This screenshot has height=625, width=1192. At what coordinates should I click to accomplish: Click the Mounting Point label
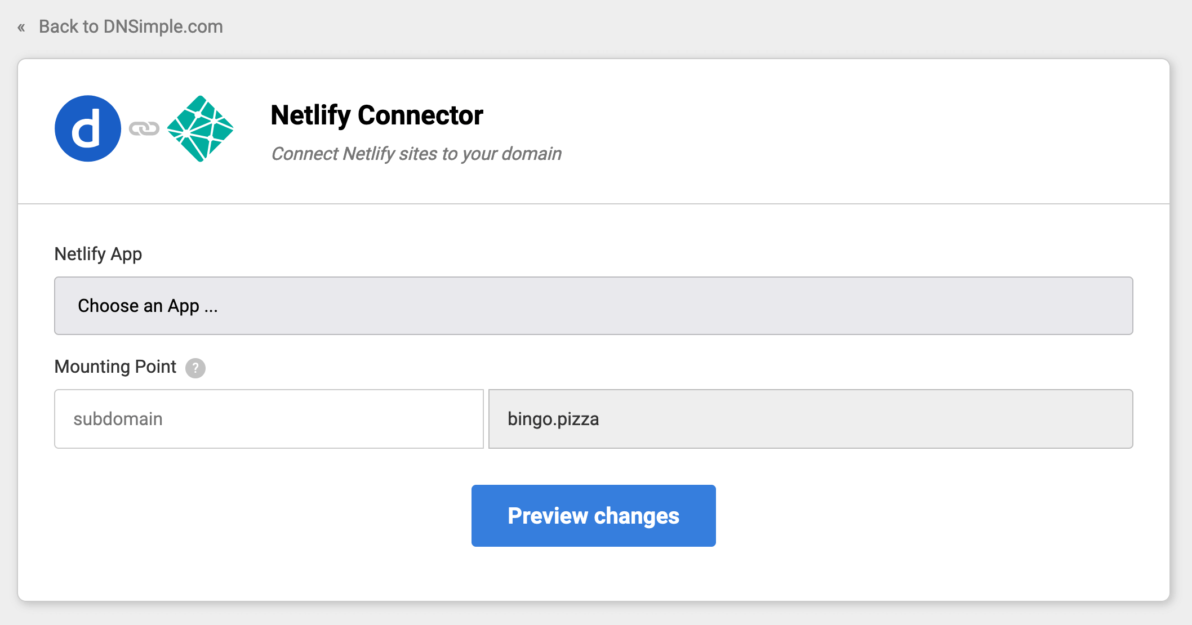click(x=114, y=367)
